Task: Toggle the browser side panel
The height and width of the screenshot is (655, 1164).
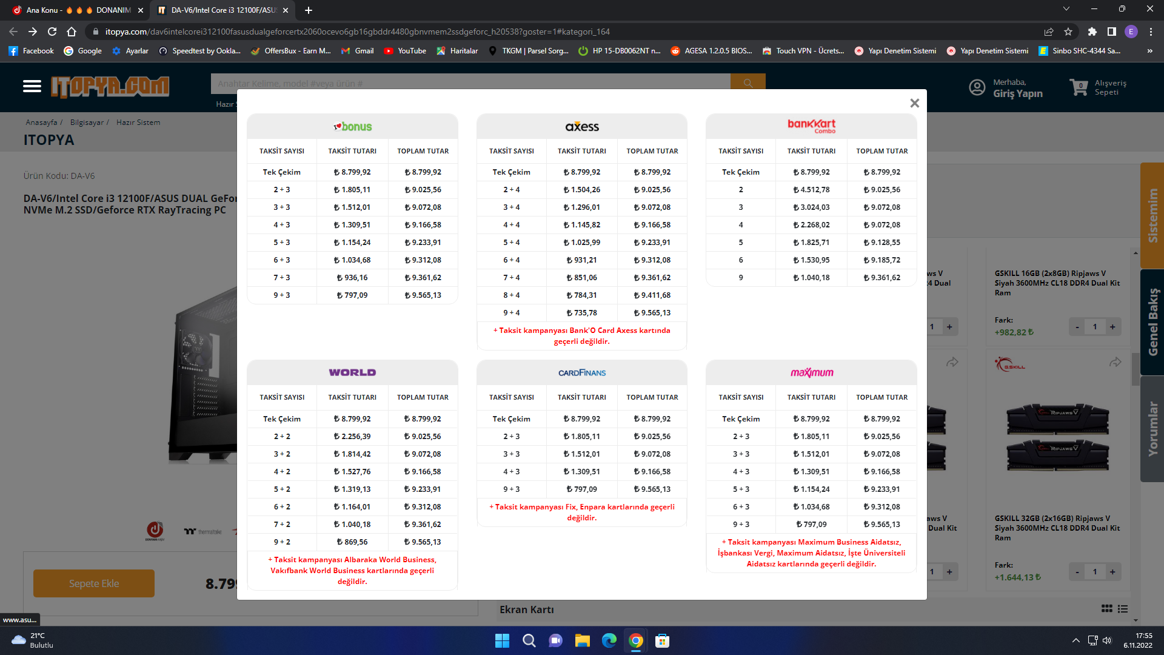Action: pyautogui.click(x=1112, y=32)
